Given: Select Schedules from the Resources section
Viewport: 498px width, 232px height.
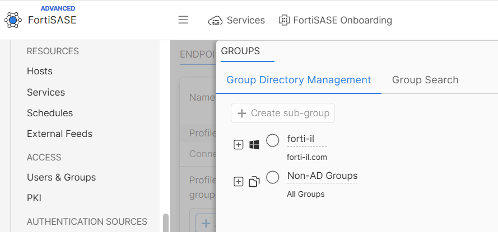Looking at the screenshot, I should coord(50,113).
